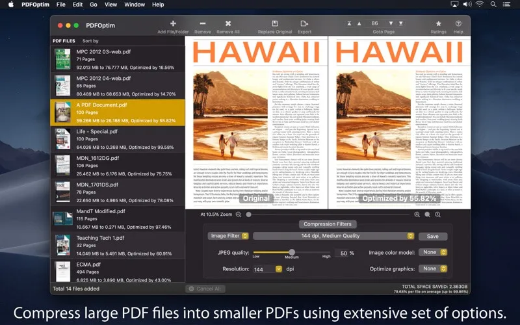Click the MandT Modified.pdf thumbnail

point(62,219)
